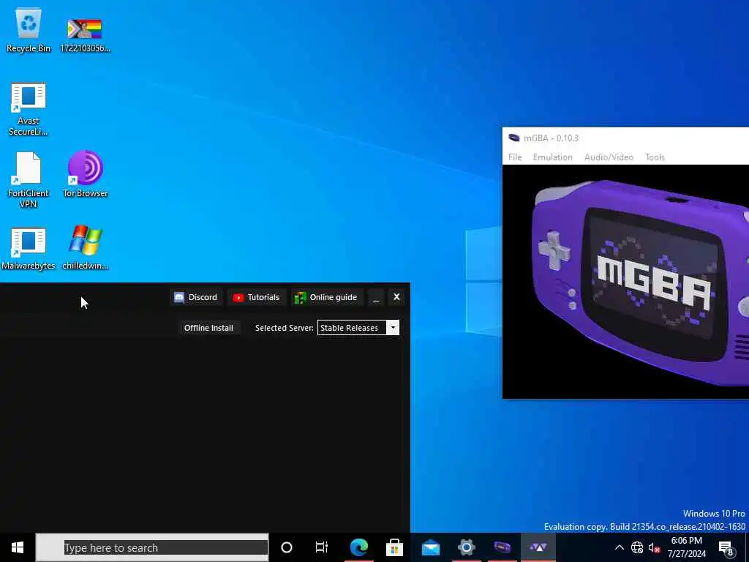Select the FortiClient VPN desktop shortcut
Viewport: 749px width, 562px height.
[29, 180]
